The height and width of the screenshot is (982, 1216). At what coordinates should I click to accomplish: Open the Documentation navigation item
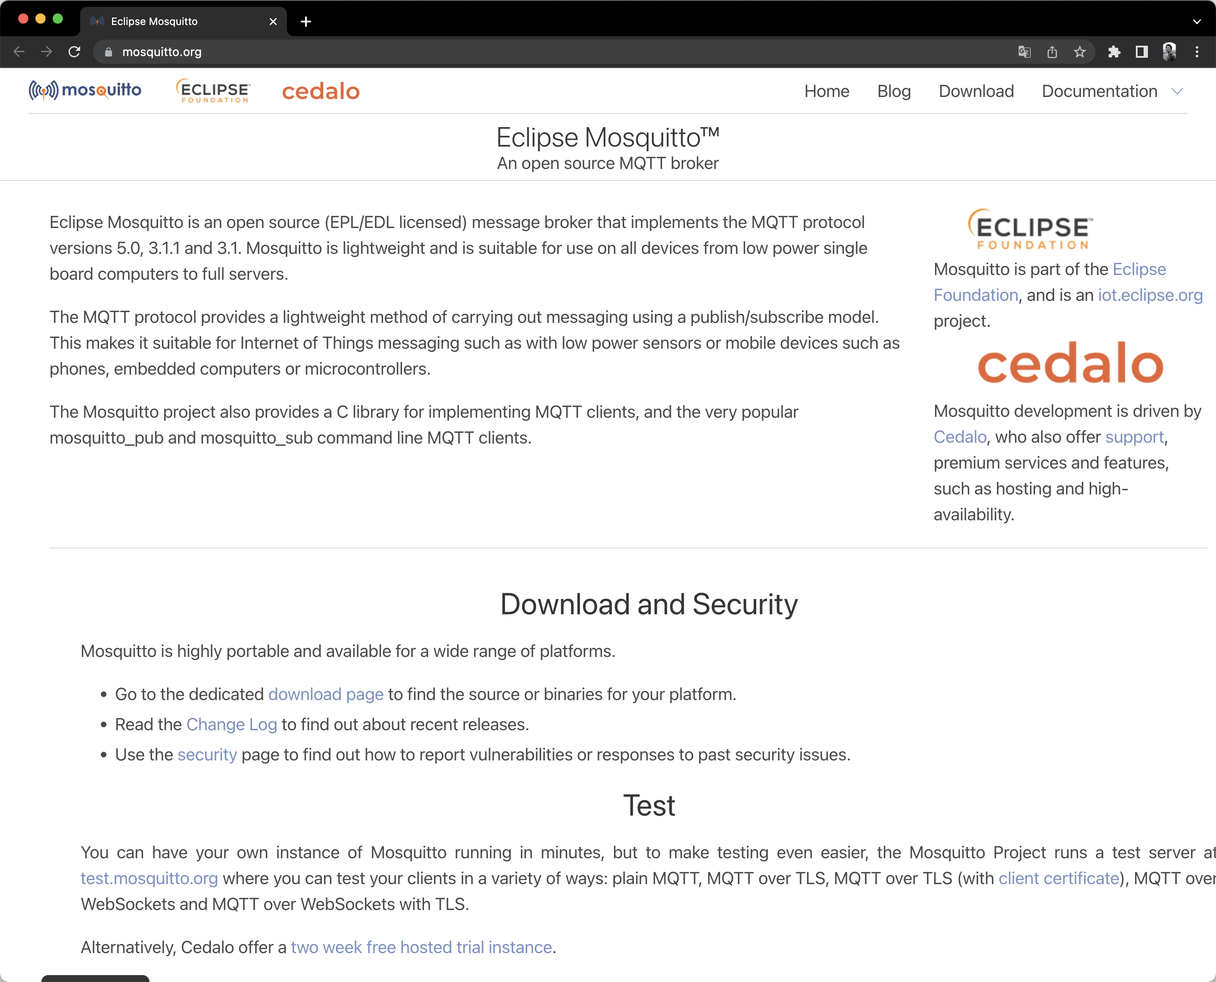click(x=1100, y=91)
